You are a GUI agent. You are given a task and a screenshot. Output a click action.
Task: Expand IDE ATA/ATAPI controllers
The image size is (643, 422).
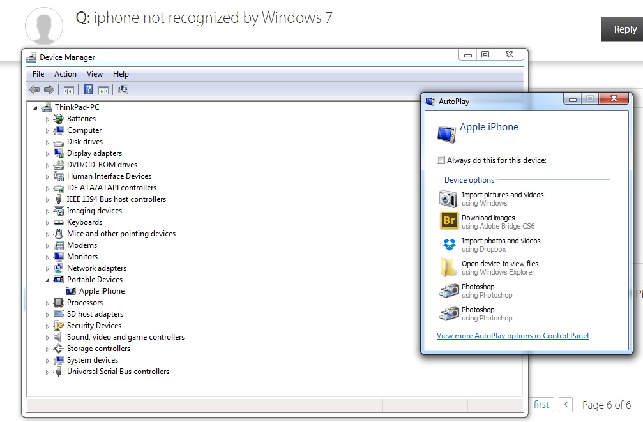coord(47,188)
